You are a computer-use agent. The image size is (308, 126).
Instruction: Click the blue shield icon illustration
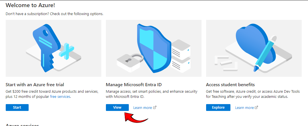(154, 48)
